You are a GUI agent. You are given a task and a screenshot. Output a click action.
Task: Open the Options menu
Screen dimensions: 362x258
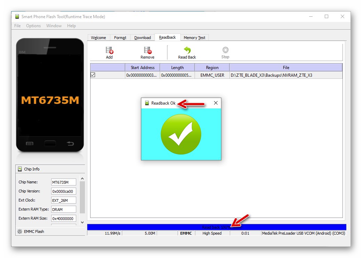(33, 26)
